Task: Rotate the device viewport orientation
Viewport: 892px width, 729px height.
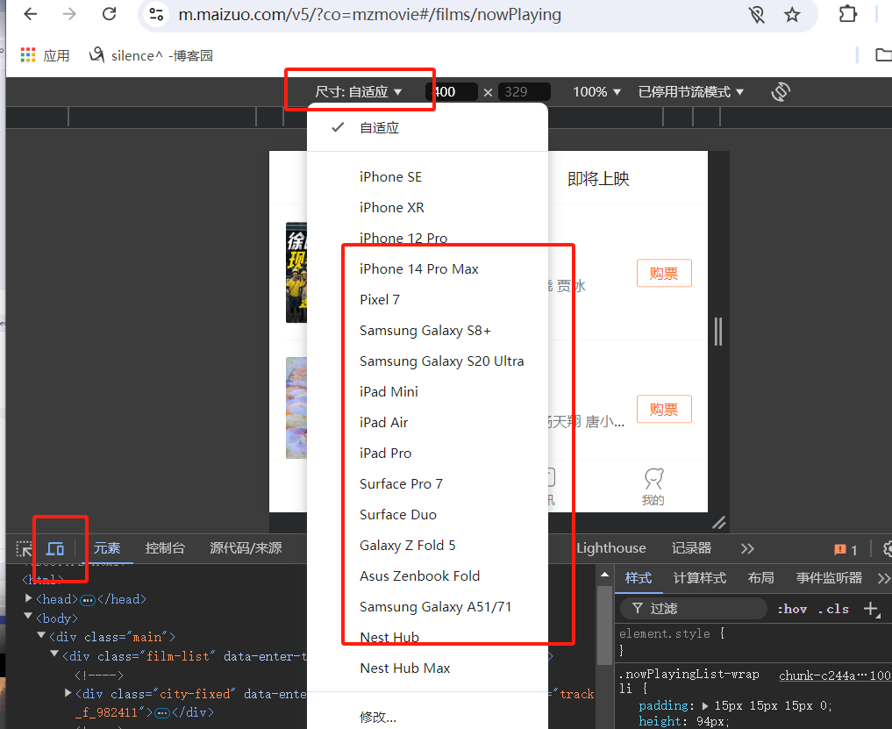Action: pyautogui.click(x=781, y=91)
